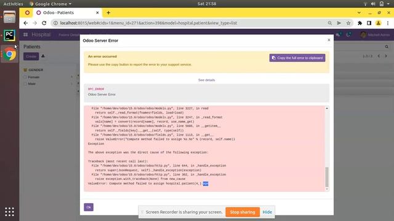
Task: Click the volume icon in system tray
Action: tap(373, 4)
